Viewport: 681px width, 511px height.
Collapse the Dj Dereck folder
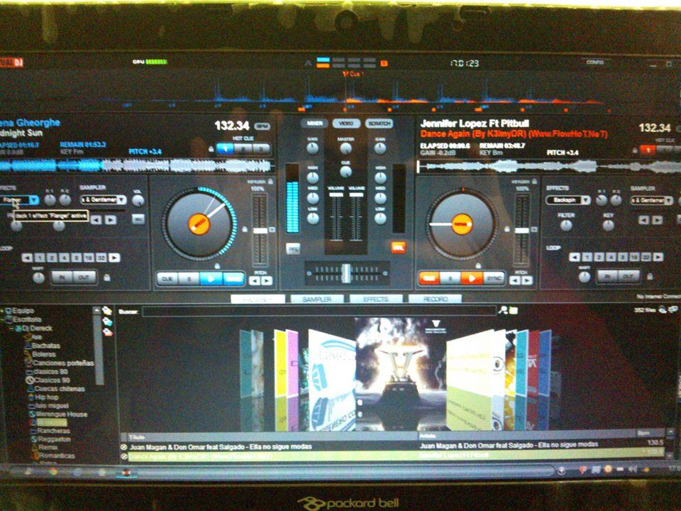(12, 328)
